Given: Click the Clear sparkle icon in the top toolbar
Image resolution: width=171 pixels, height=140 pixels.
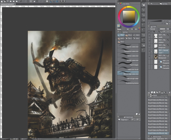Looking at the screenshot, I should point(28,1).
